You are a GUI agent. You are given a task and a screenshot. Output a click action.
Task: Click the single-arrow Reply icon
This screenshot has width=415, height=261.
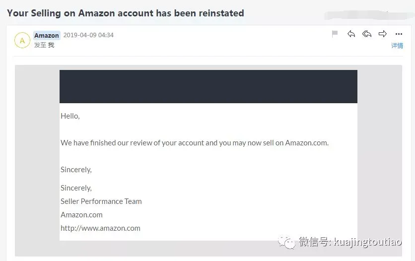click(x=351, y=34)
